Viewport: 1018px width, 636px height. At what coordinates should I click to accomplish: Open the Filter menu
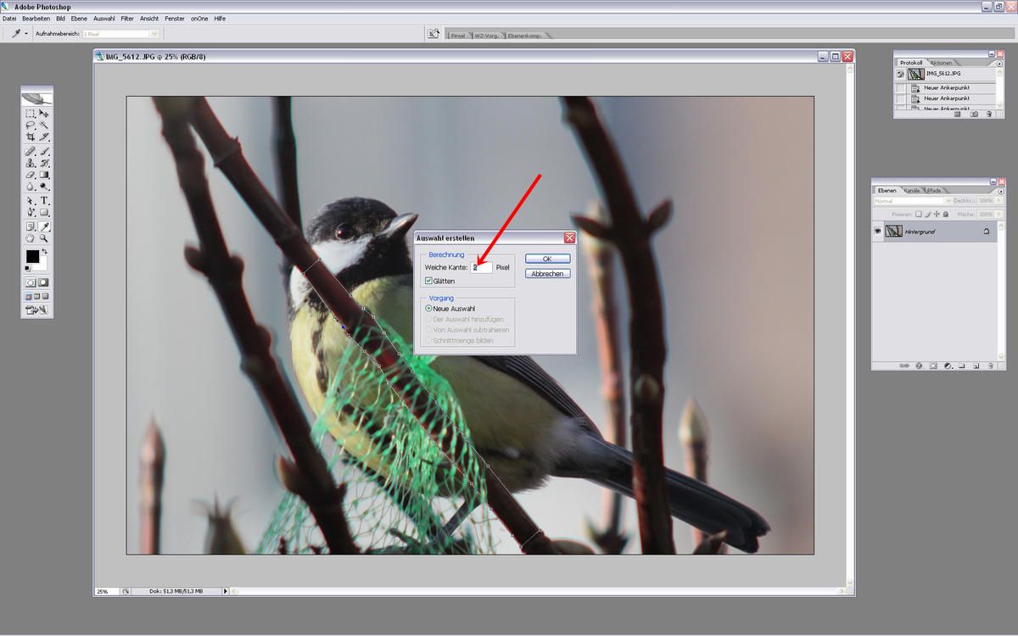click(x=127, y=18)
